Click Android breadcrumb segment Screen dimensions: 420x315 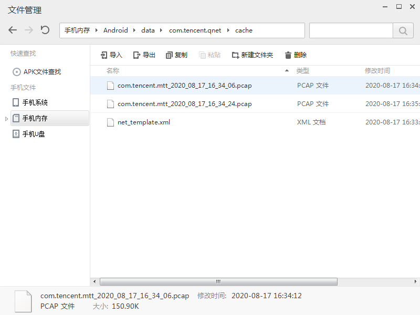115,30
